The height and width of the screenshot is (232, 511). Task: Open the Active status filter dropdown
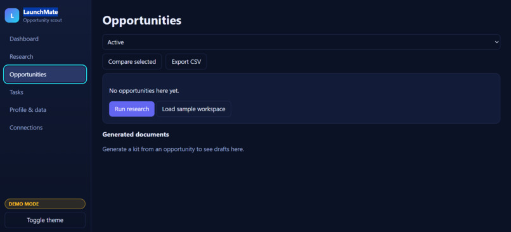301,42
